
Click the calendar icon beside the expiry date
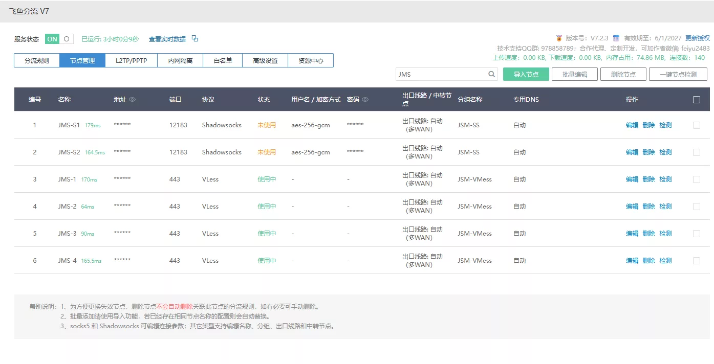coord(616,38)
